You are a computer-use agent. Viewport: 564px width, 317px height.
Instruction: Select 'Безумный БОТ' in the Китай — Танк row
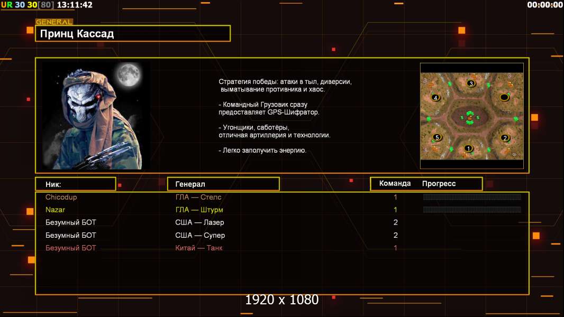tap(71, 248)
